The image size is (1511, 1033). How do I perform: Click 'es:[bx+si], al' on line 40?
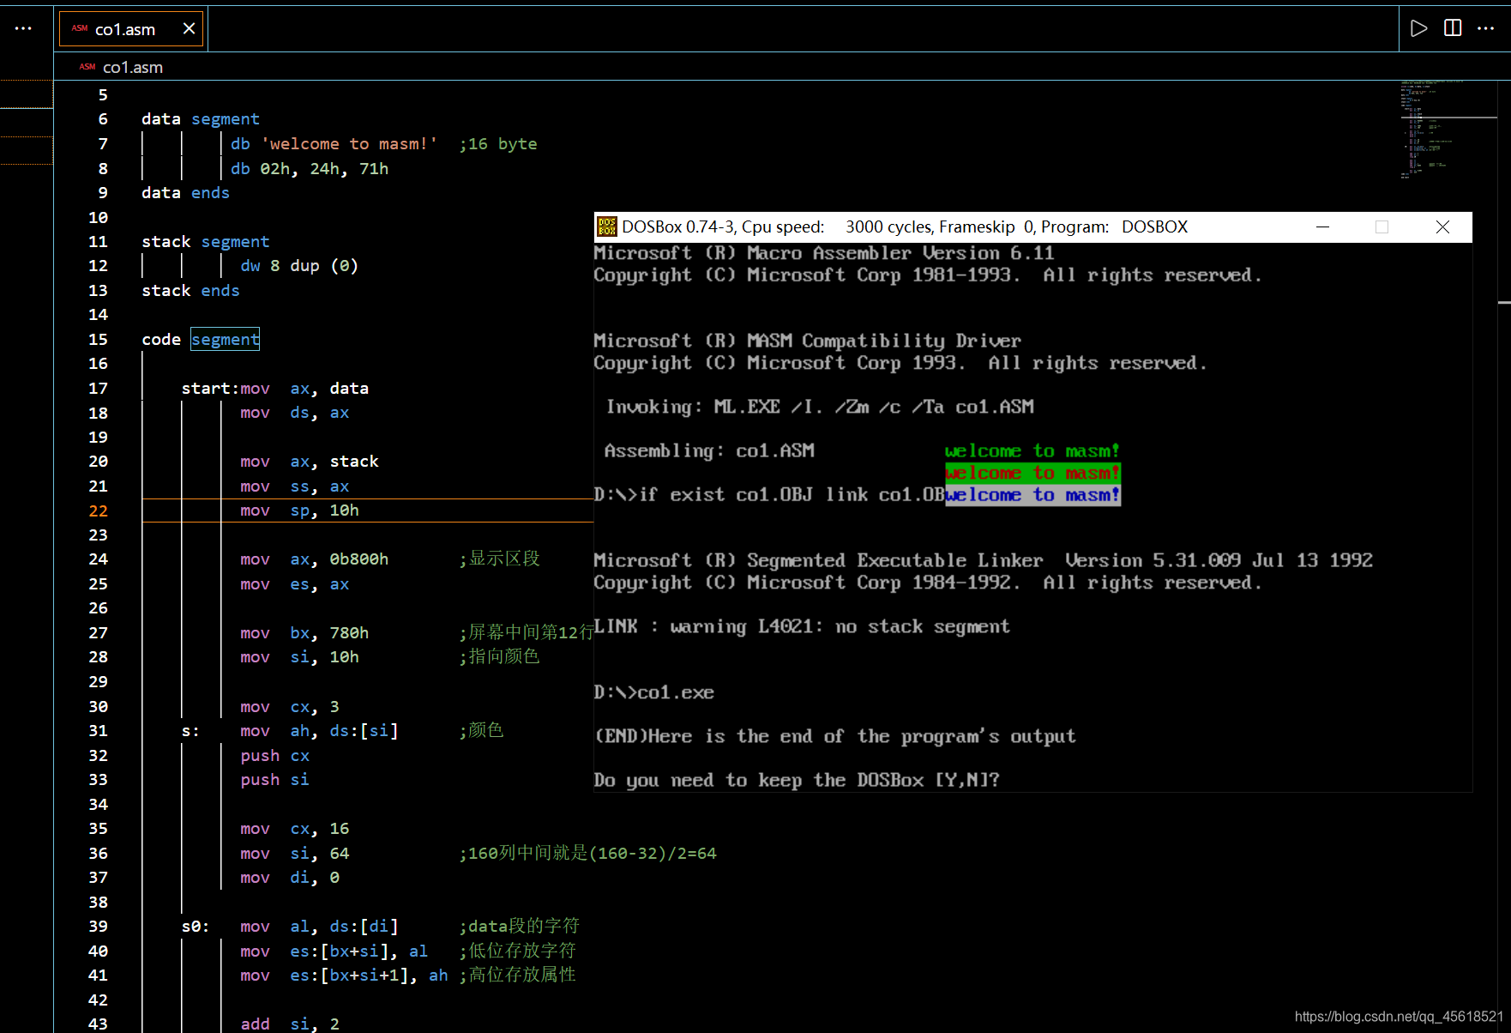(x=358, y=951)
